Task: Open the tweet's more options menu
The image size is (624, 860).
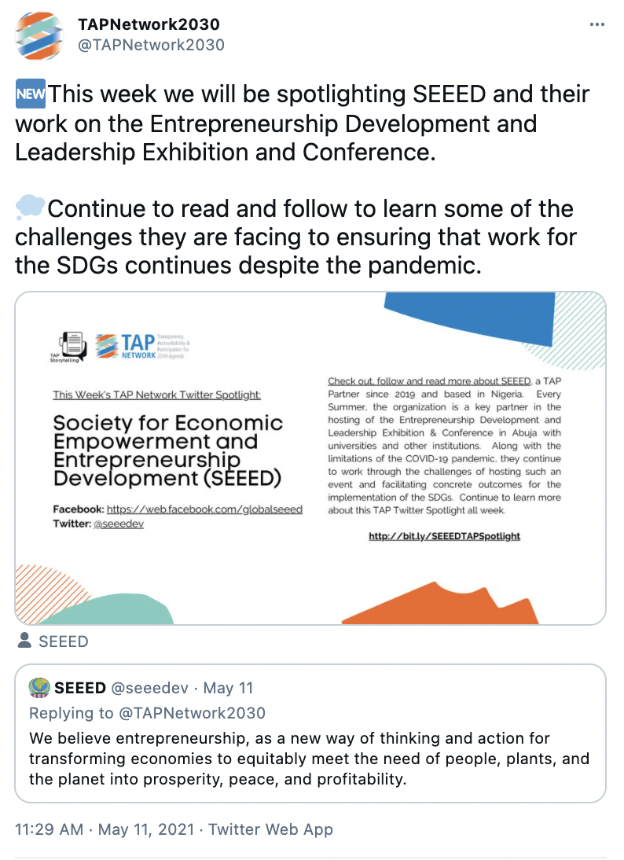Action: [x=597, y=25]
